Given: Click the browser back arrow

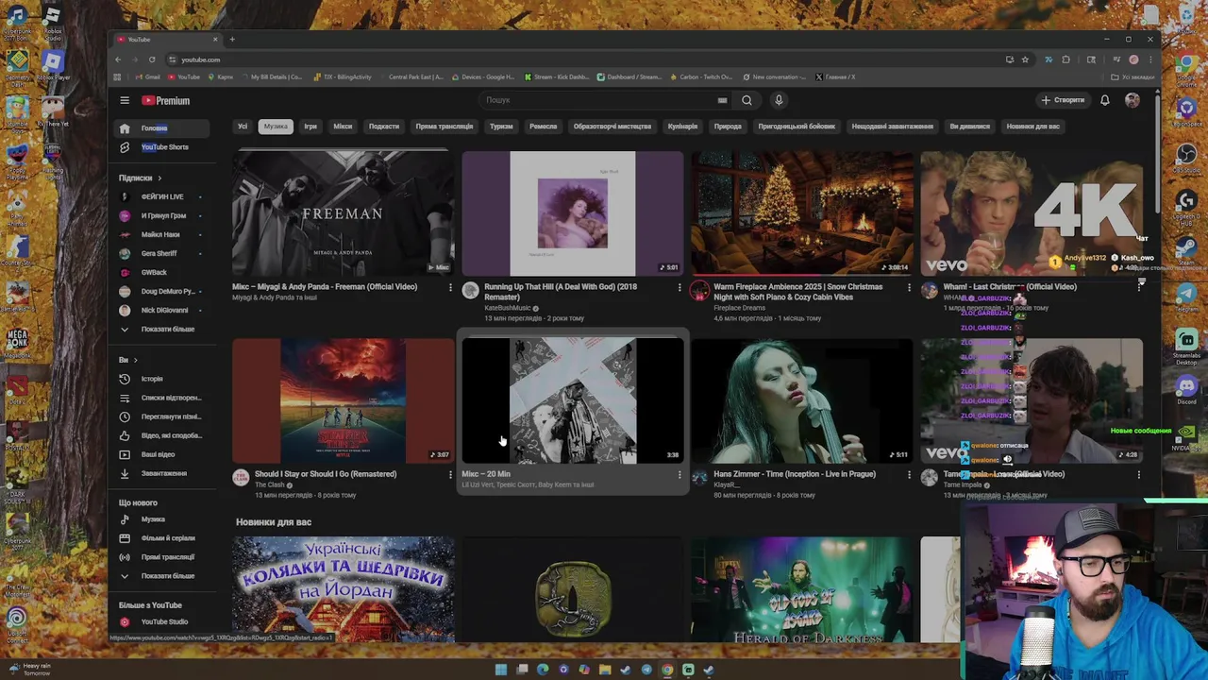Looking at the screenshot, I should (x=118, y=59).
